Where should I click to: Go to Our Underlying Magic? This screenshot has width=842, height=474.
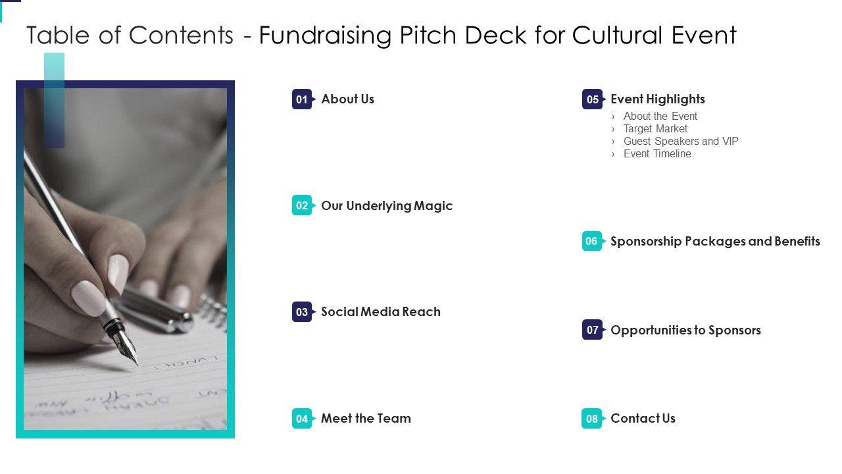387,205
